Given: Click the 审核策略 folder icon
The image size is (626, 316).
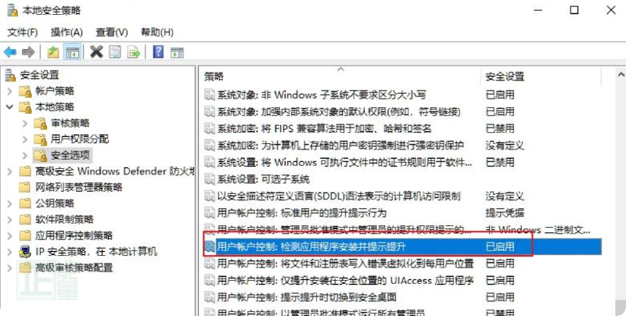Looking at the screenshot, I should (41, 124).
